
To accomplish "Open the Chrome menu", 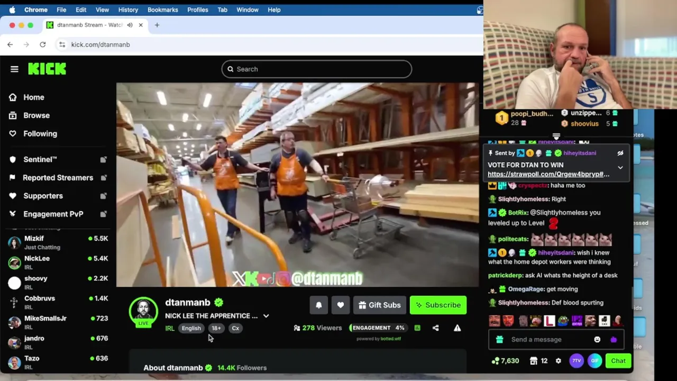I will click(x=36, y=10).
